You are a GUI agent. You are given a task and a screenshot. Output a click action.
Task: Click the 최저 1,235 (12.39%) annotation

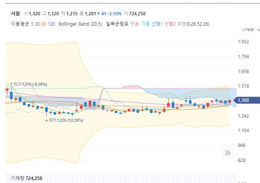pos(64,120)
